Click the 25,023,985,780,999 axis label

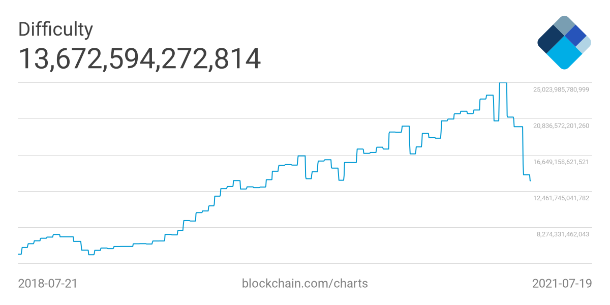pyautogui.click(x=561, y=90)
